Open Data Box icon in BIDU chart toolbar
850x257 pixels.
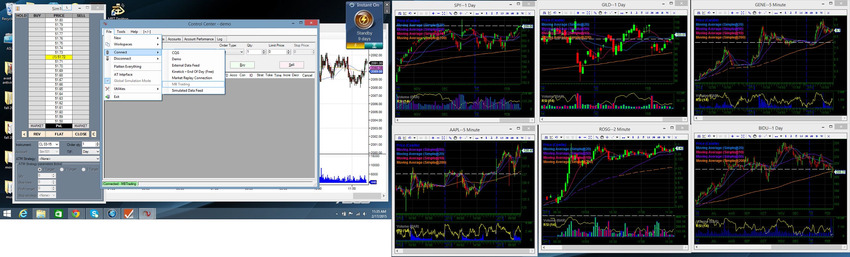coord(699,136)
